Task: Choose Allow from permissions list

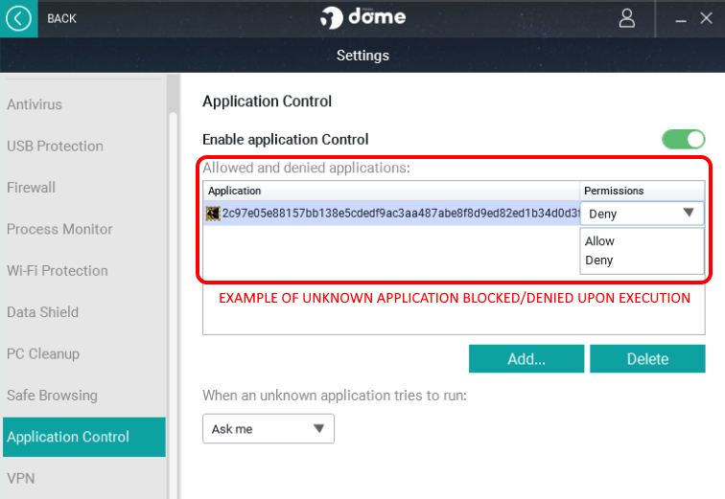Action: click(x=600, y=241)
